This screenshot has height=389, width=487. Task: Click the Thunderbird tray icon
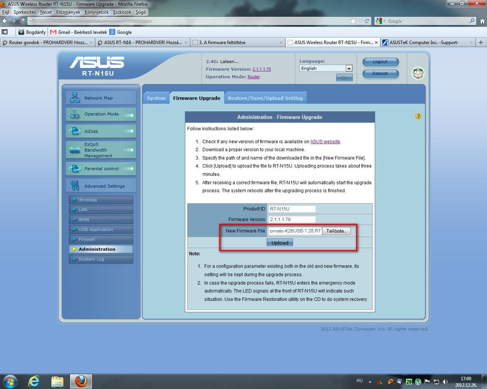point(399,381)
